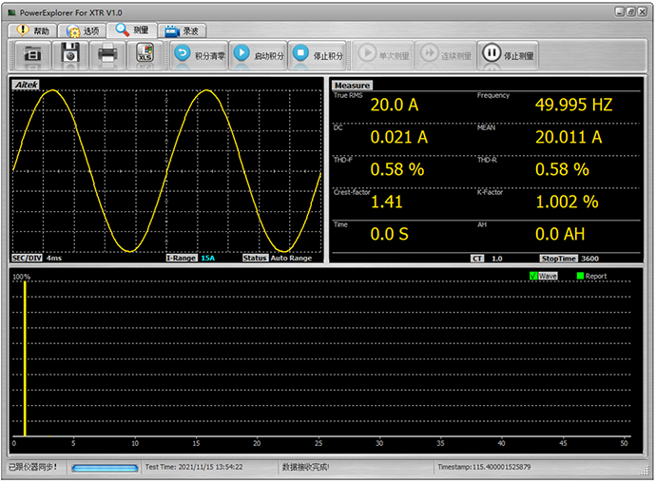656x483 pixels.
Task: Toggle the Report checkbox
Action: 580,276
